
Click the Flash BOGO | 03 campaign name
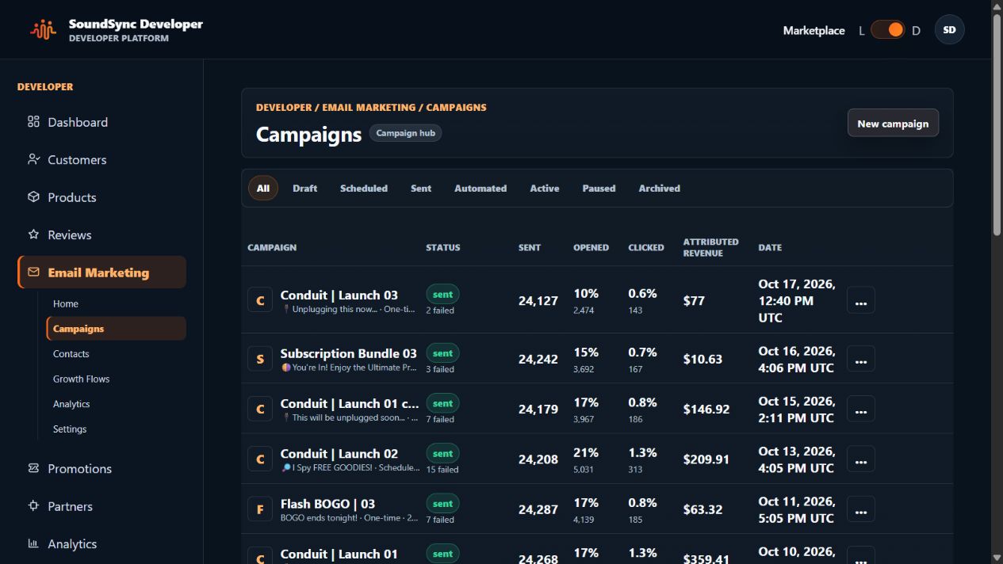(x=327, y=504)
